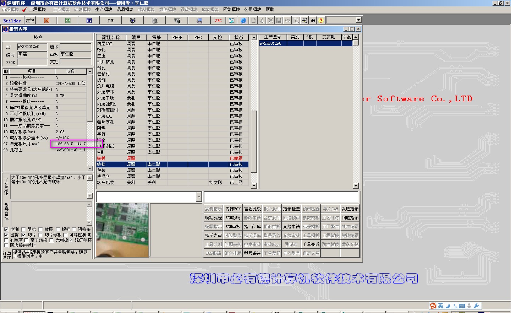
Task: Check the 锡样 checkbox
Action: coord(58,230)
